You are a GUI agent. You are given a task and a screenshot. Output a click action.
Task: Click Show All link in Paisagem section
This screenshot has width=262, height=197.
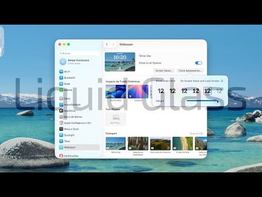pos(196,134)
